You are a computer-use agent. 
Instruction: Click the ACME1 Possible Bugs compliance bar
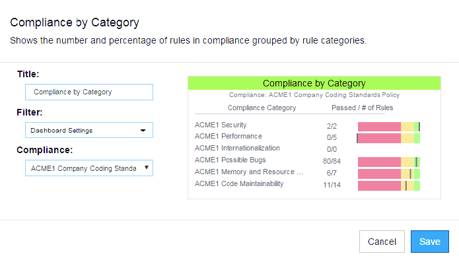point(389,162)
